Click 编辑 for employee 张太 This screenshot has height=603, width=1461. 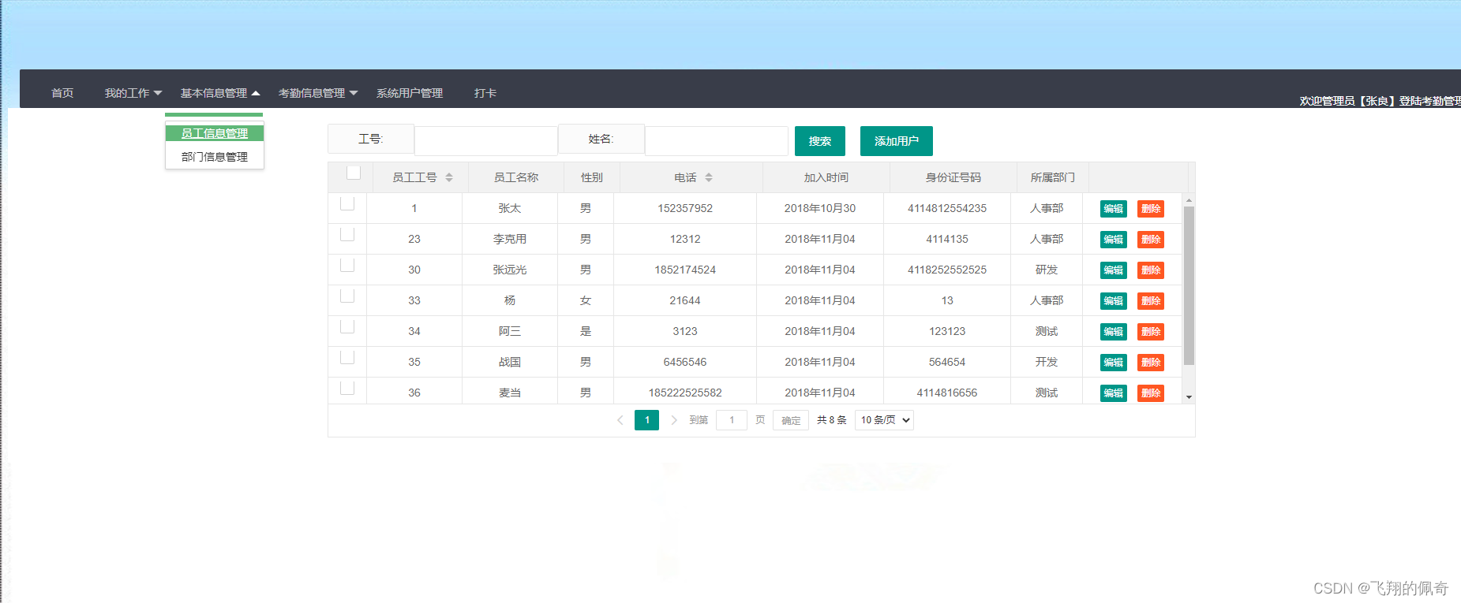(1113, 209)
